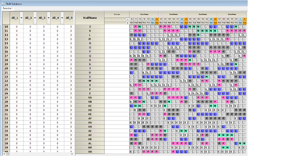
Task: Click the Filter column header
Action: click(117, 14)
